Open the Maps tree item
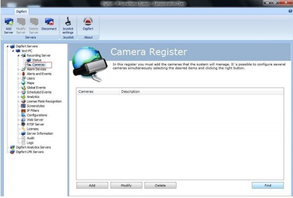 [x=30, y=83]
